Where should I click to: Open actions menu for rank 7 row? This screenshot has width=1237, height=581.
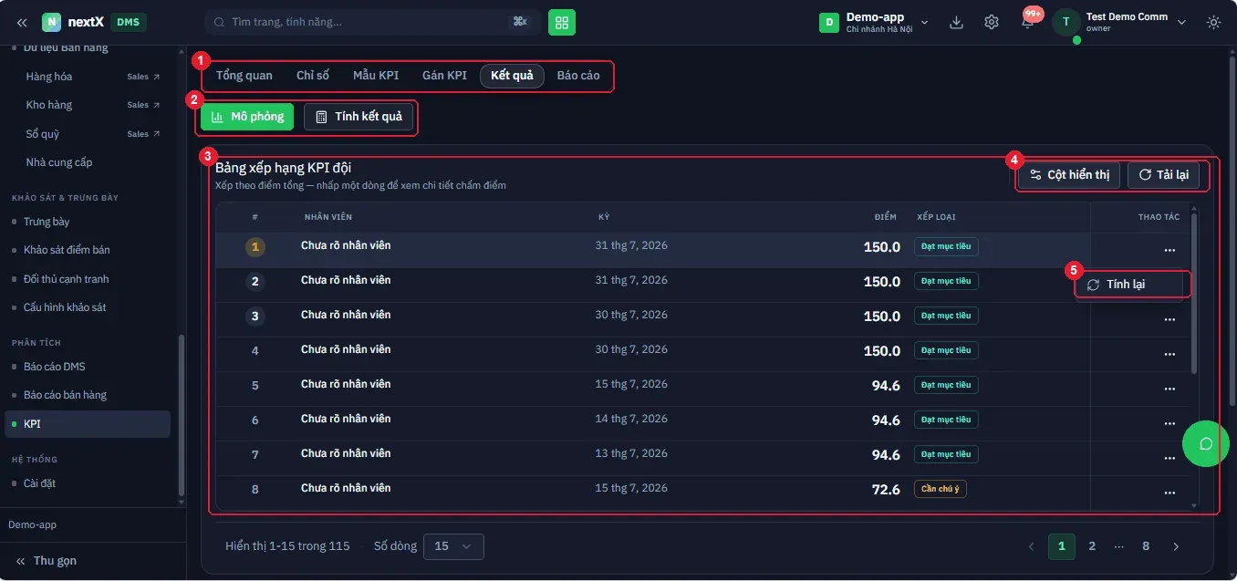pyautogui.click(x=1169, y=458)
